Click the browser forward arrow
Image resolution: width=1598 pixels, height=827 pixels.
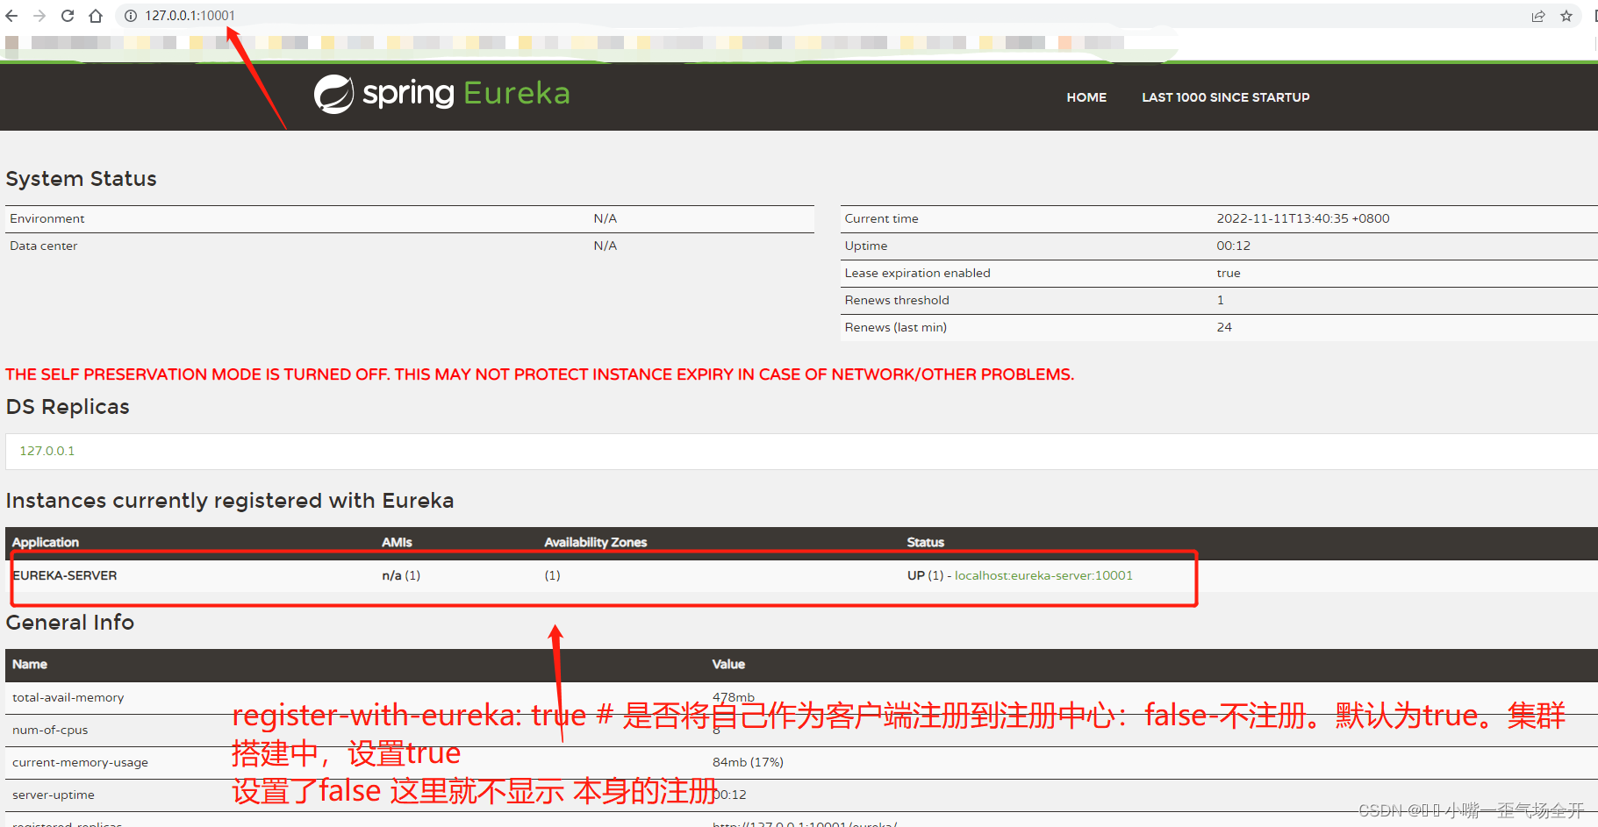click(x=39, y=16)
